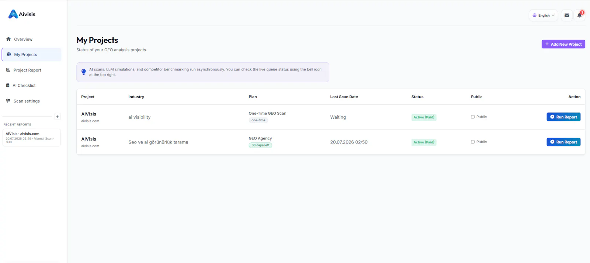Click the 20.07.2026 02:50 scan date
The image size is (590, 263).
pos(349,142)
